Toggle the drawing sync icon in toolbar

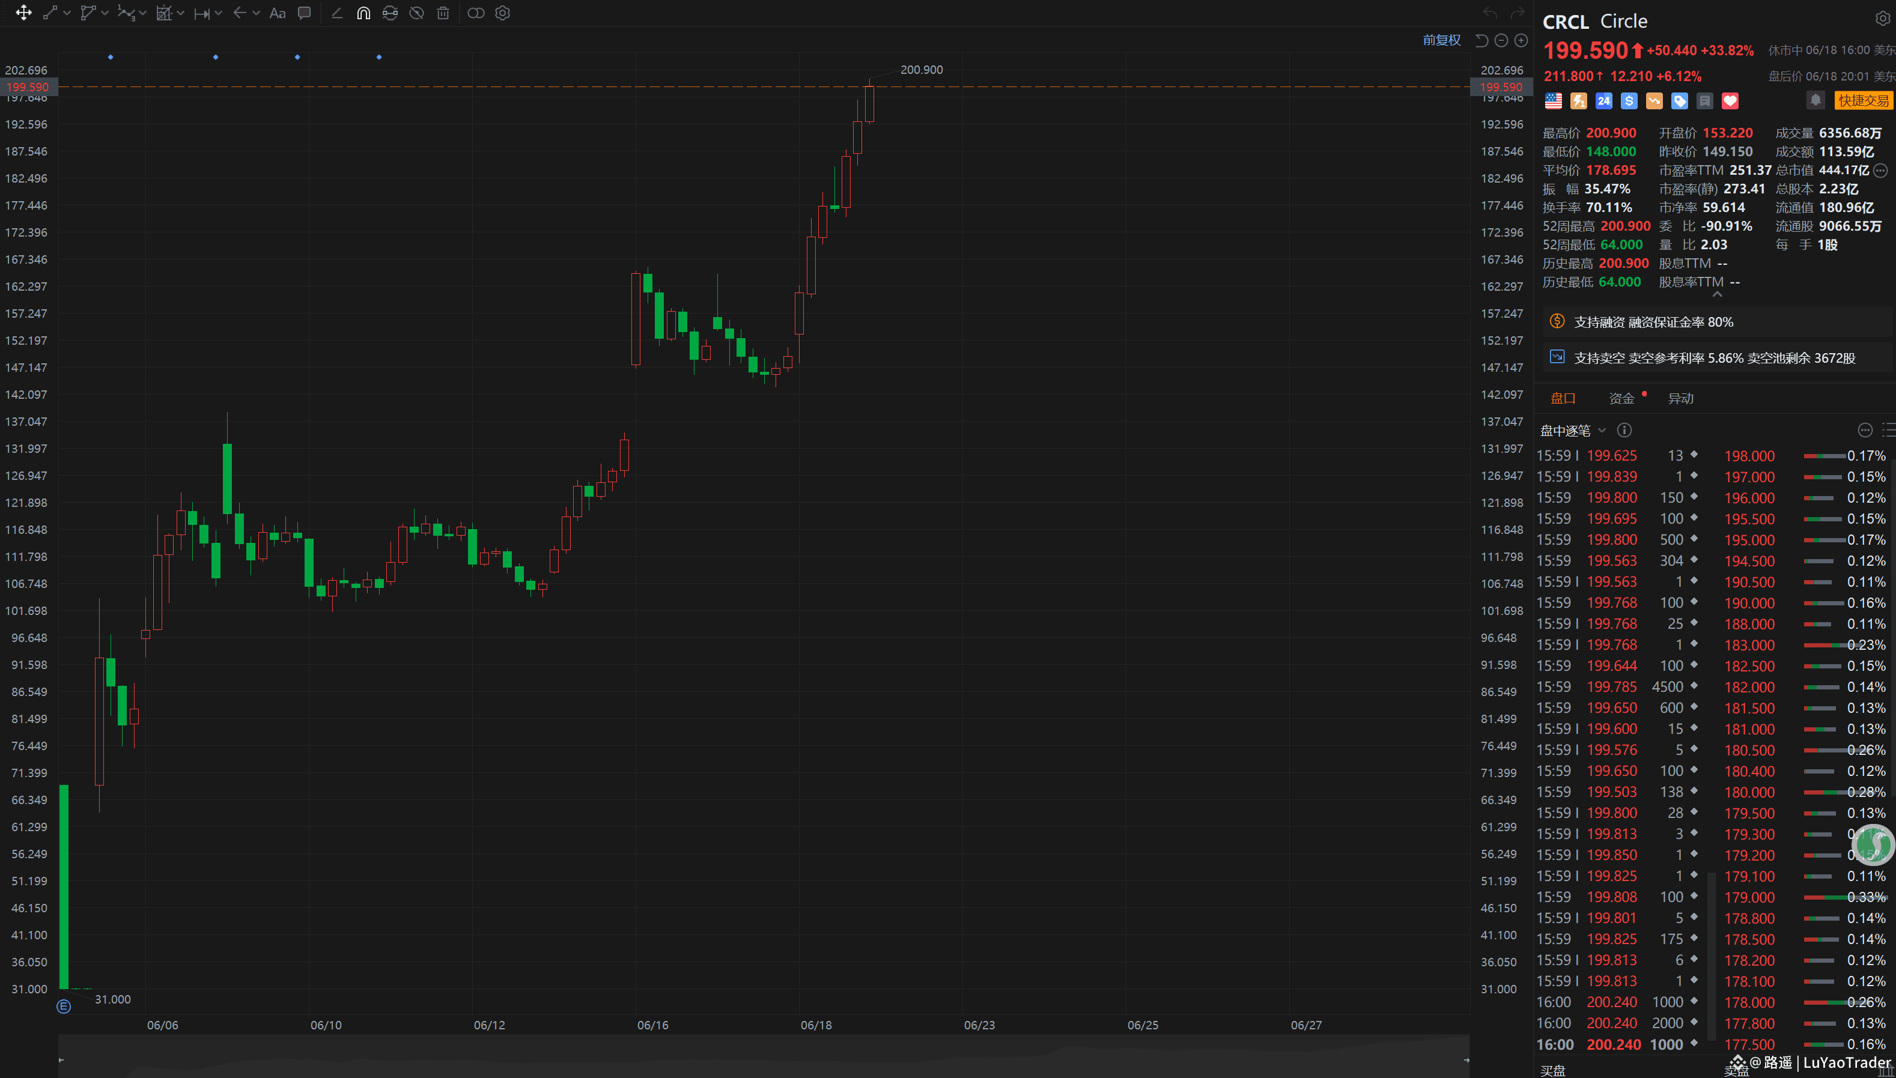[390, 13]
